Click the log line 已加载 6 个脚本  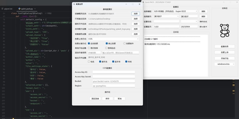(x=151, y=39)
